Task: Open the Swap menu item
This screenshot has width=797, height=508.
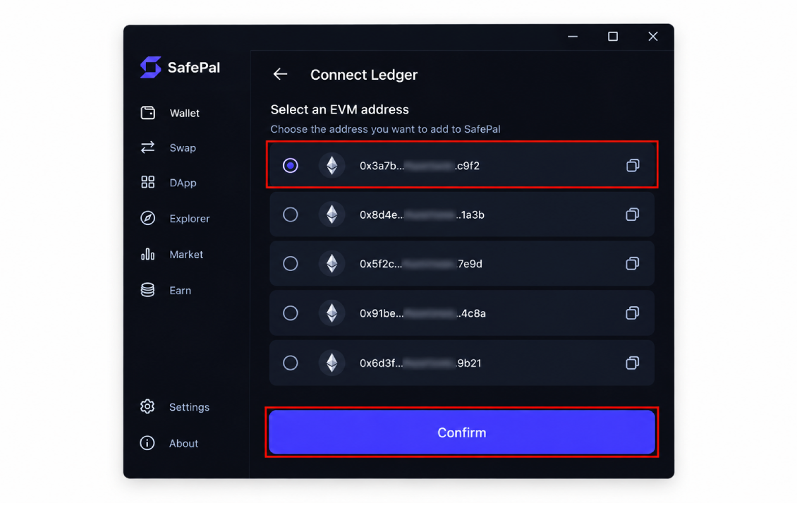Action: click(183, 148)
